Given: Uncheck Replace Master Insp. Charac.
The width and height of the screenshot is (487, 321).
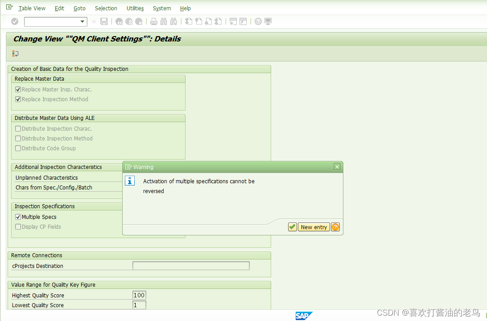Looking at the screenshot, I should (x=18, y=89).
